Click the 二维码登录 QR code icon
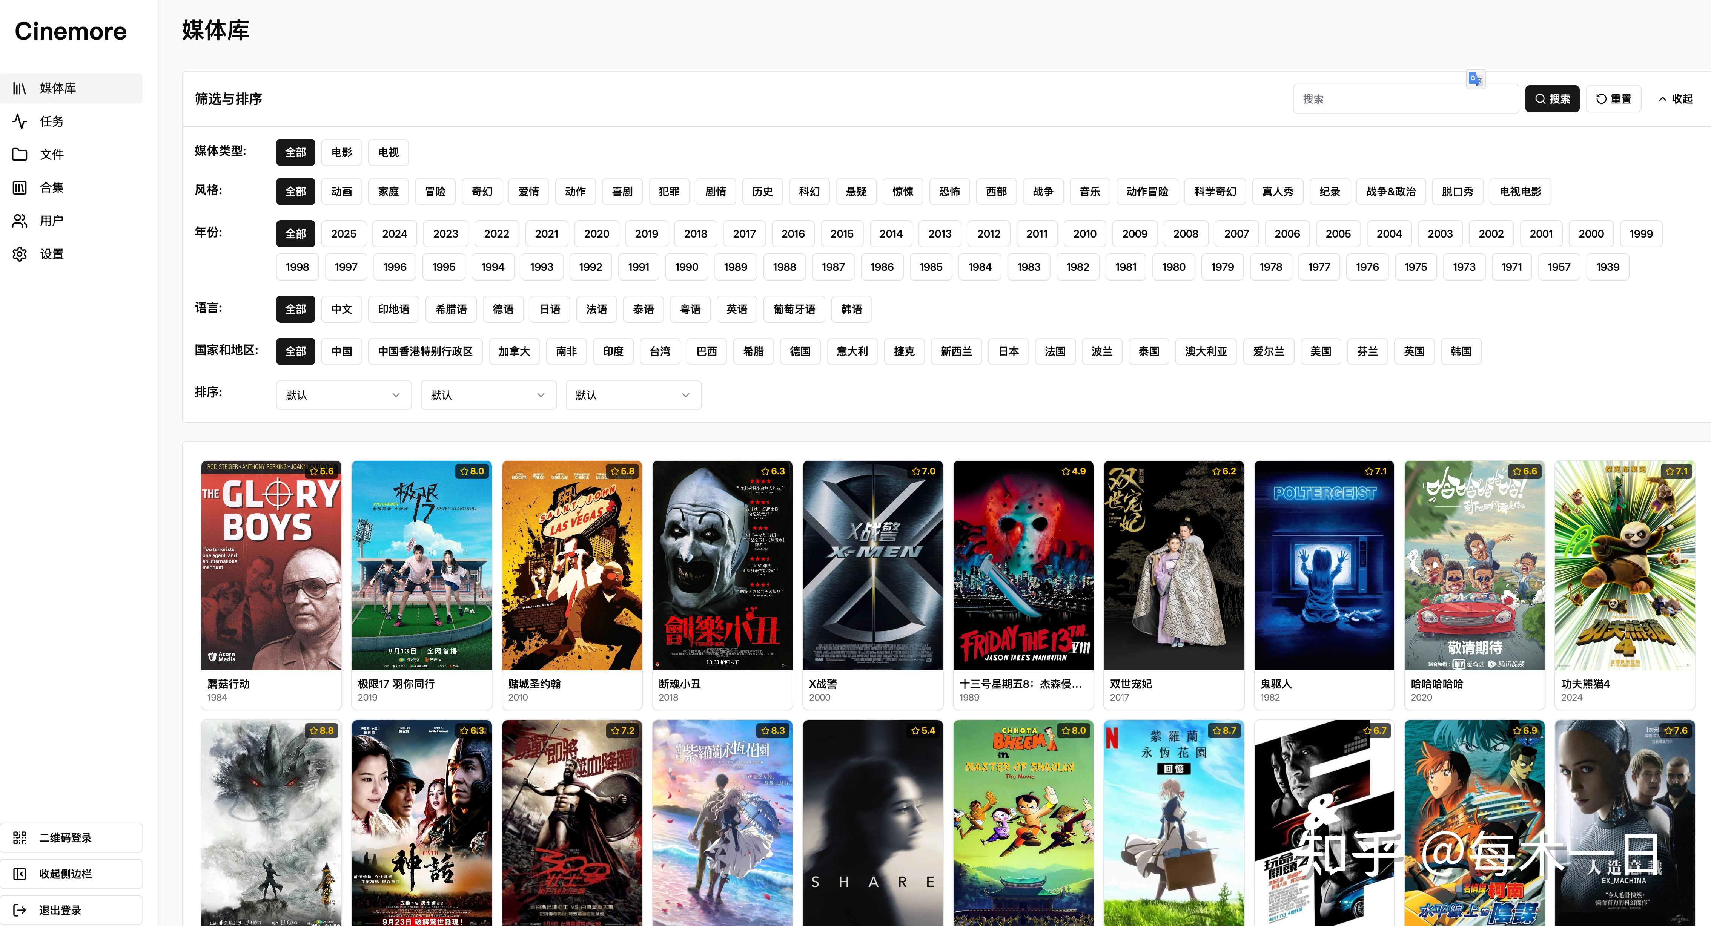Screen dimensions: 1711x926 click(x=20, y=838)
